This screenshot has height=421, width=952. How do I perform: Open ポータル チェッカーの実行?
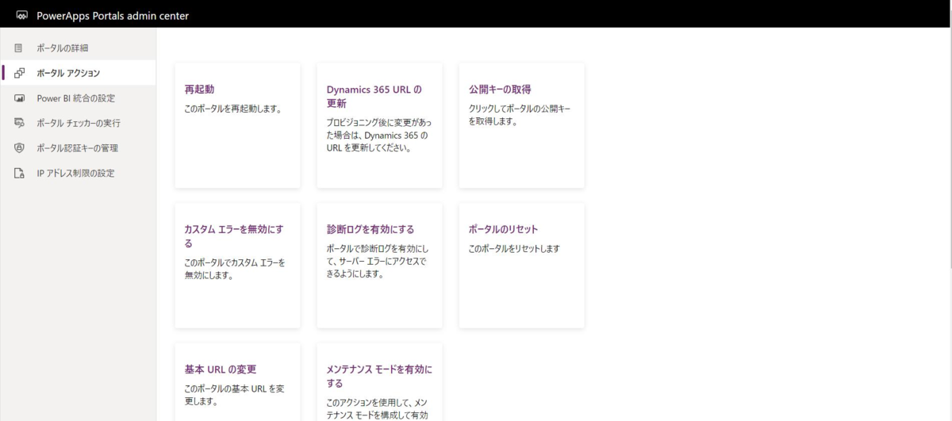(78, 123)
